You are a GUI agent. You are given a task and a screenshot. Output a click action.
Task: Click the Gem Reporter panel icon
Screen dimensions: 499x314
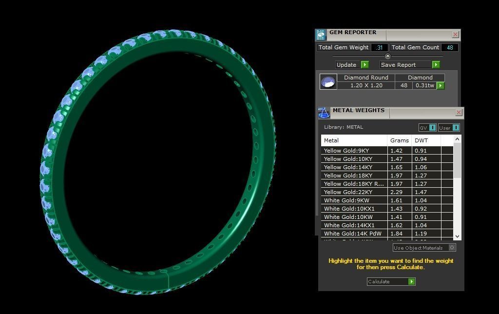coord(321,35)
